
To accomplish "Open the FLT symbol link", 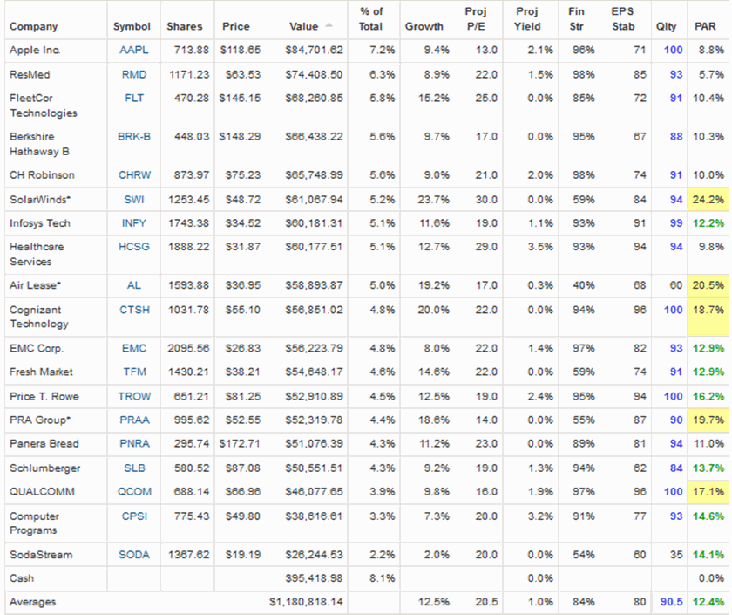I will point(134,98).
